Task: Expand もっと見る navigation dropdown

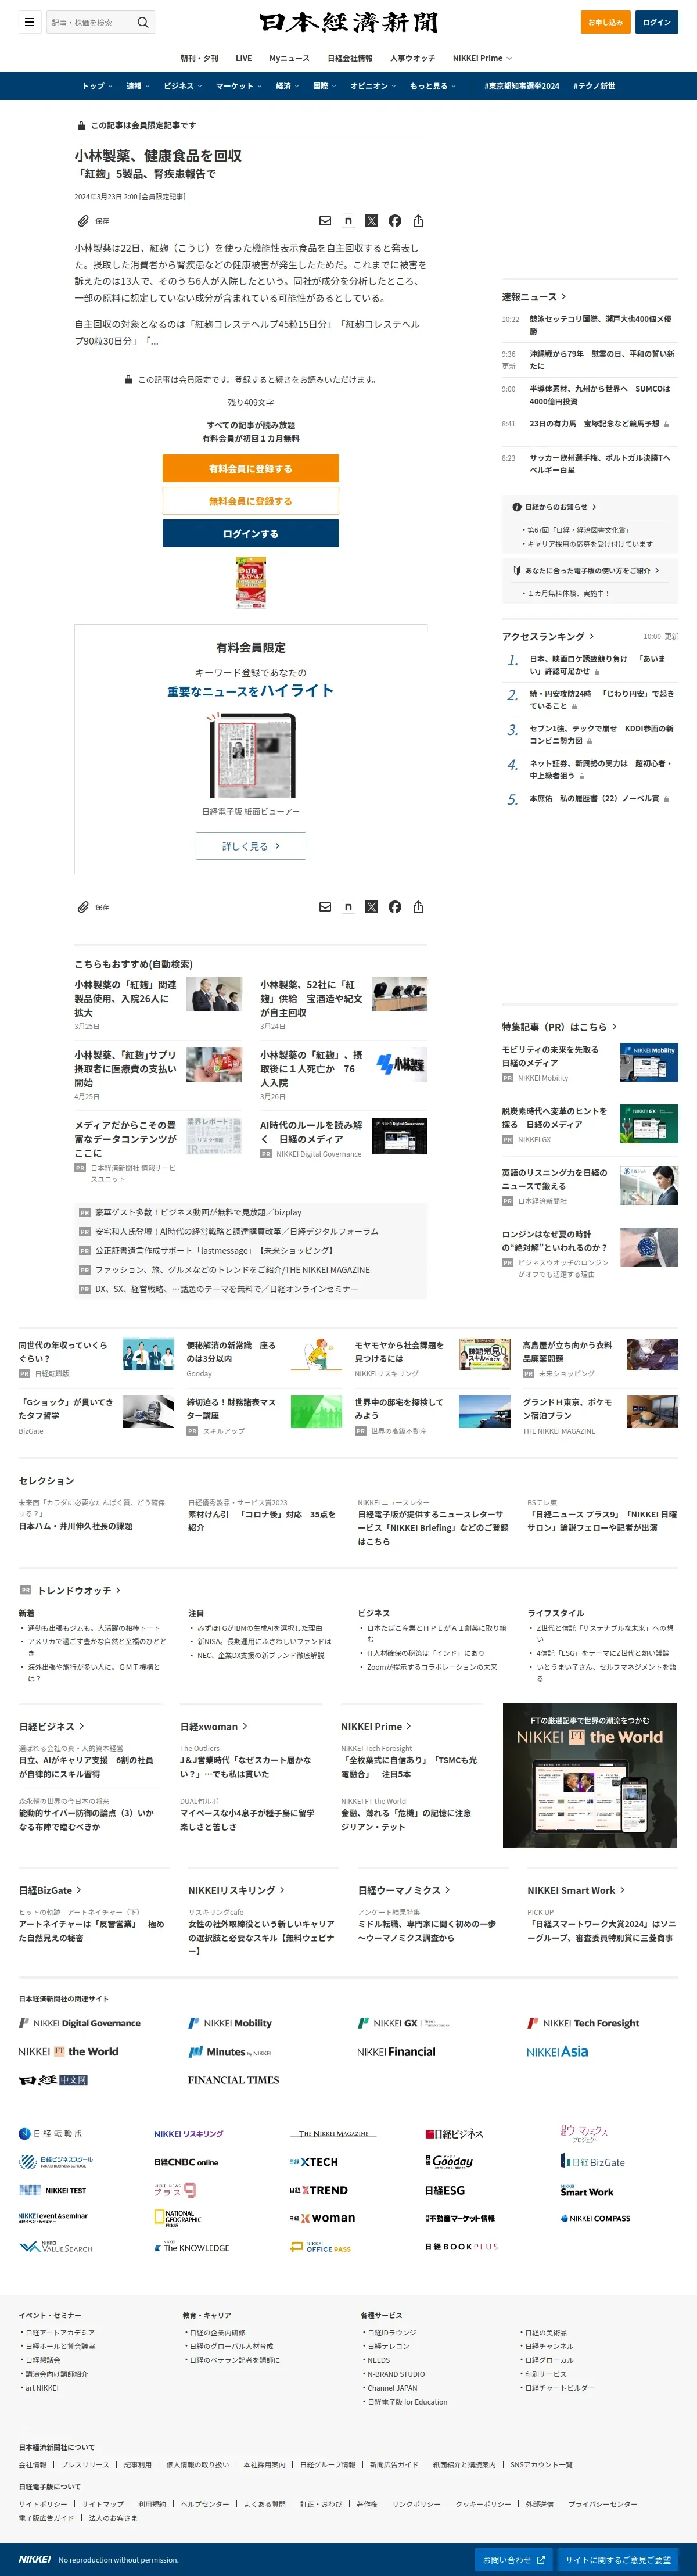Action: click(x=433, y=86)
